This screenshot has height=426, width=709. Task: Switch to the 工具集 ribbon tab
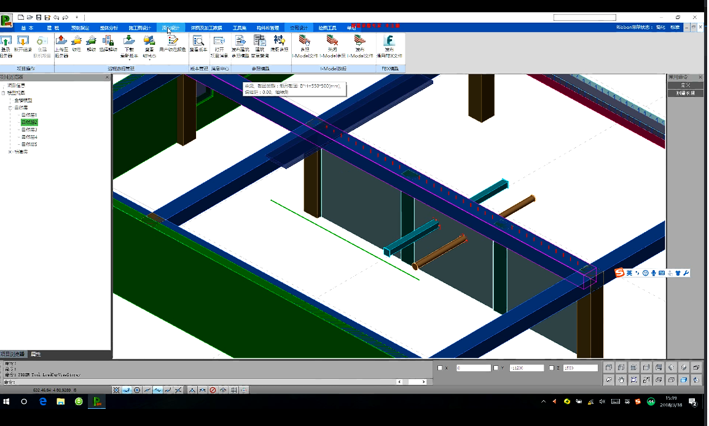coord(239,28)
